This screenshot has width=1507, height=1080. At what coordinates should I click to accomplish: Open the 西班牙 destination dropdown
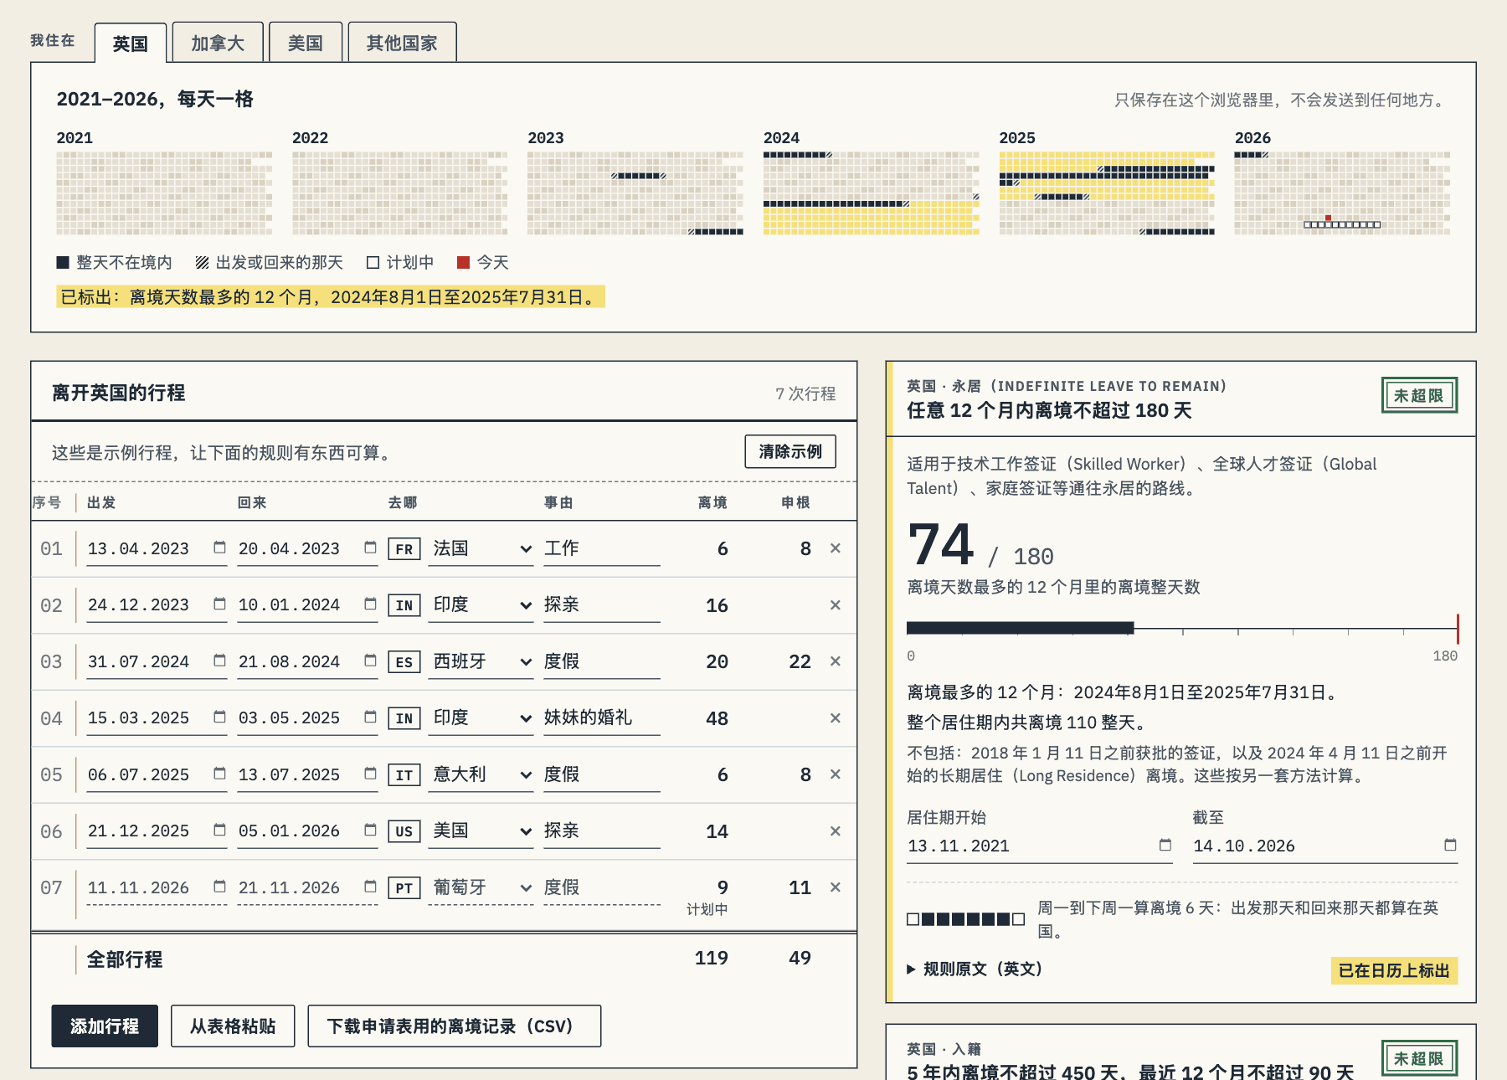tap(481, 661)
